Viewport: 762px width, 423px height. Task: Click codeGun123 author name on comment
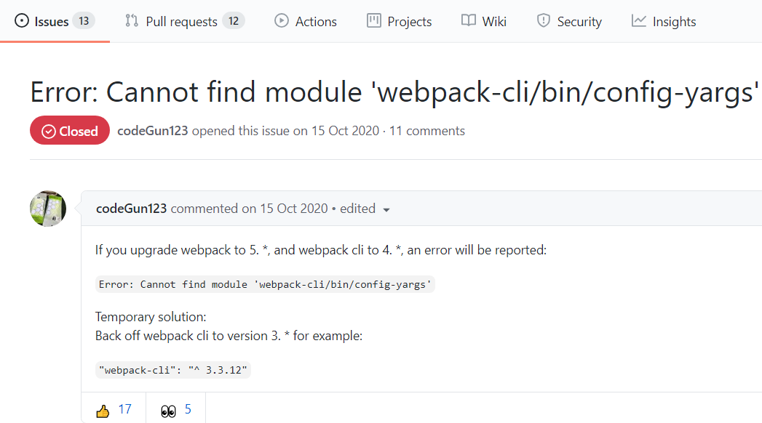131,209
